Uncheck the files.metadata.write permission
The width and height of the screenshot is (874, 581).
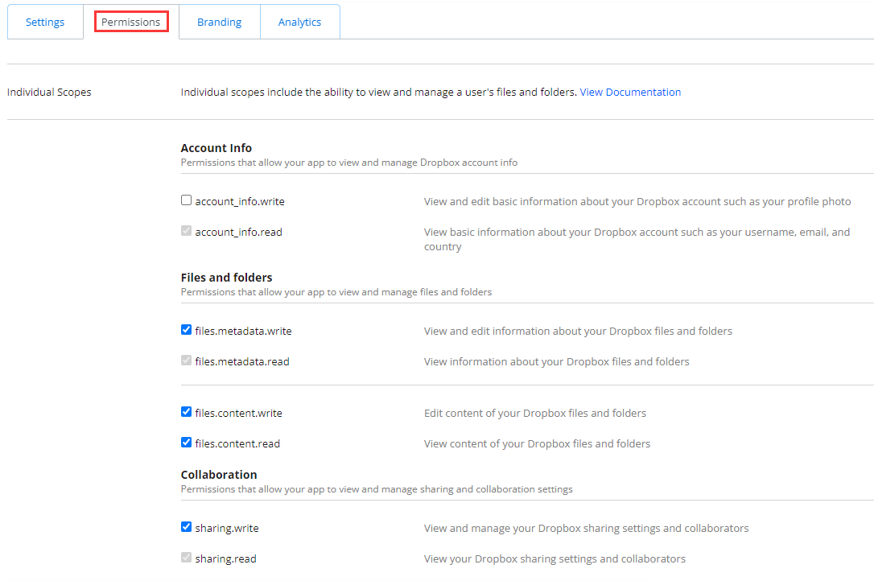186,330
